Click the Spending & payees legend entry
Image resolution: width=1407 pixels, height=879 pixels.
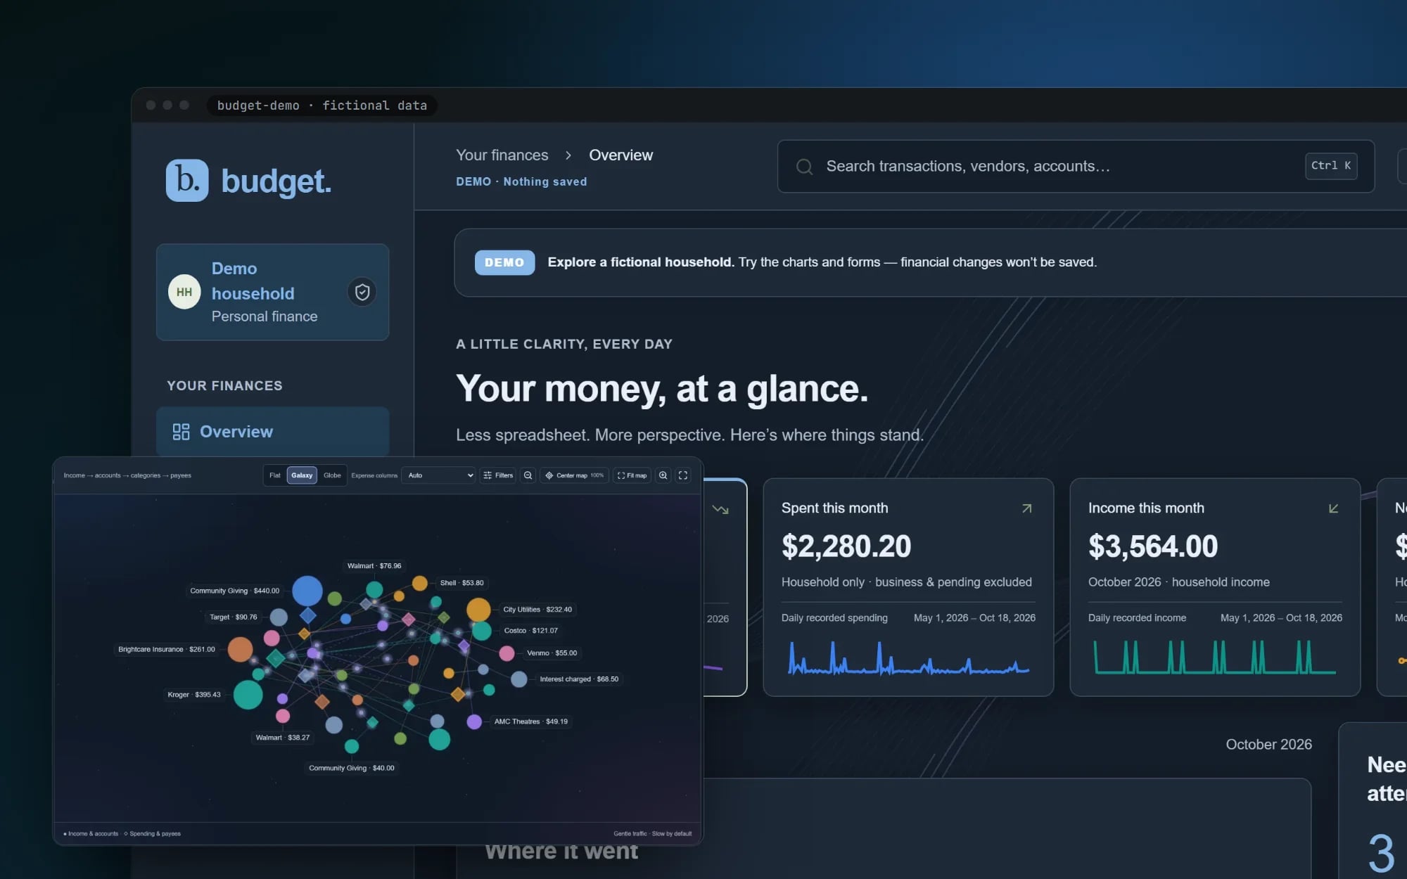(x=152, y=833)
